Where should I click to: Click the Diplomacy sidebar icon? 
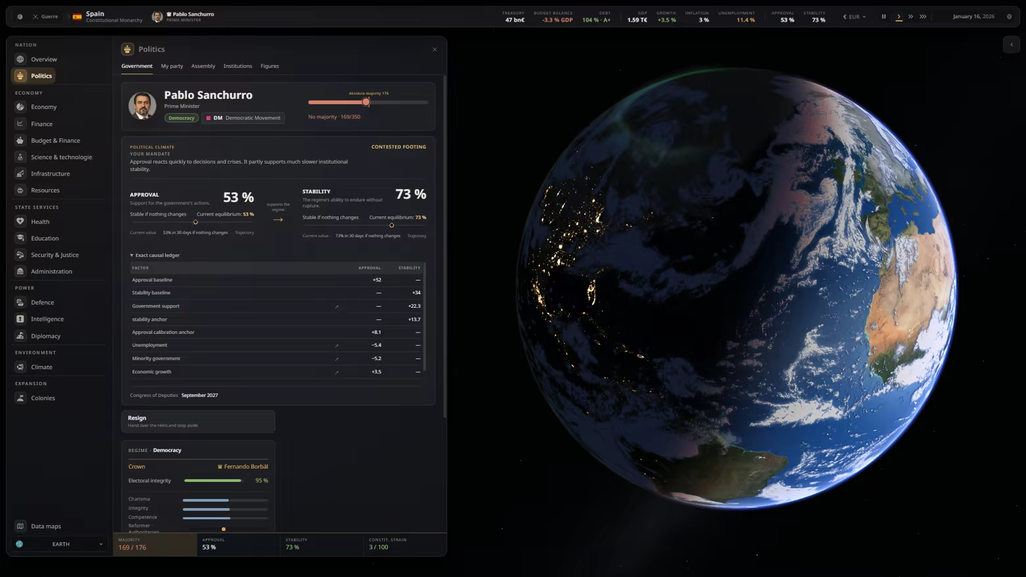point(20,336)
